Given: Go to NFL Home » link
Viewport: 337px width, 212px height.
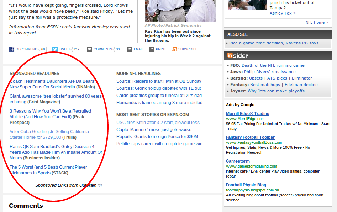Looking at the screenshot, I should pyautogui.click(x=317, y=22).
